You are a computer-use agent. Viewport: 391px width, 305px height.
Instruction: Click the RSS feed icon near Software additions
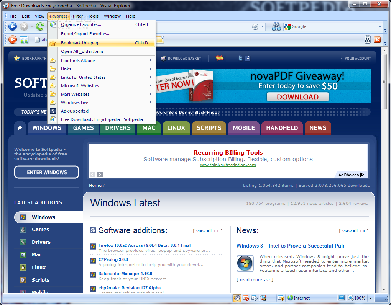93,230
